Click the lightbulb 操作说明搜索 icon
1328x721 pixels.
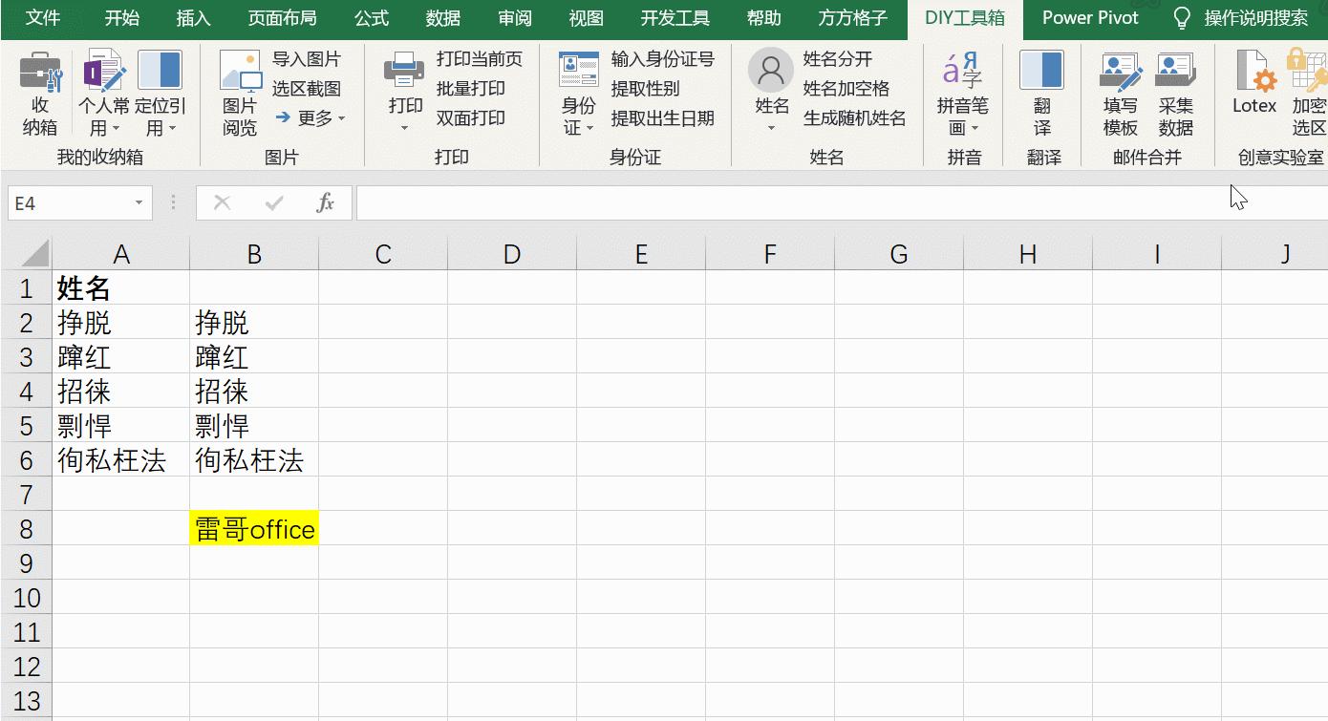click(x=1183, y=18)
